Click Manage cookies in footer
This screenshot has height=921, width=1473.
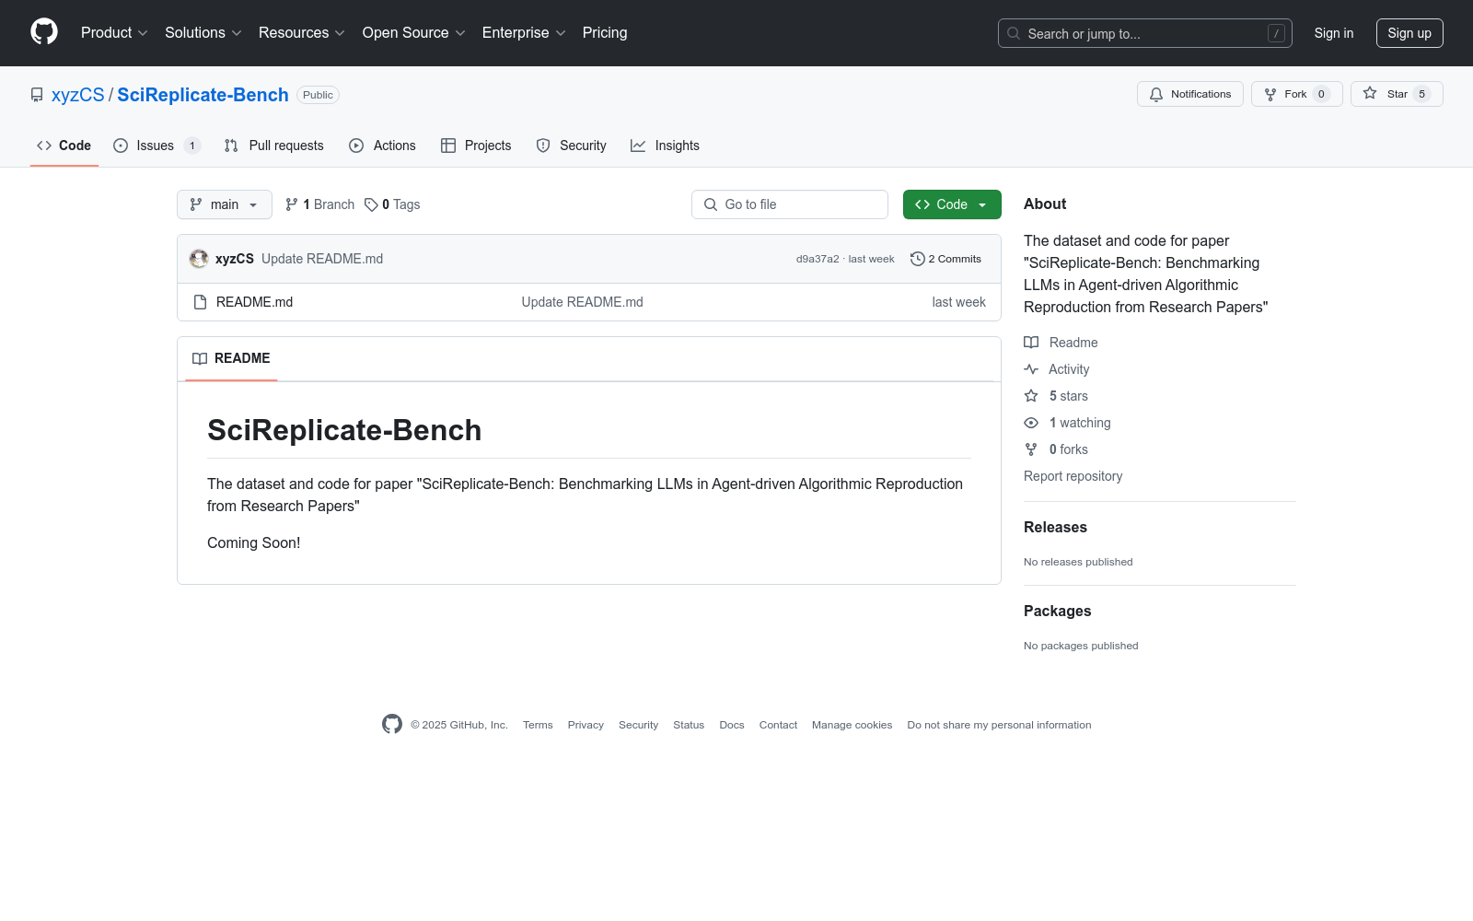[852, 725]
